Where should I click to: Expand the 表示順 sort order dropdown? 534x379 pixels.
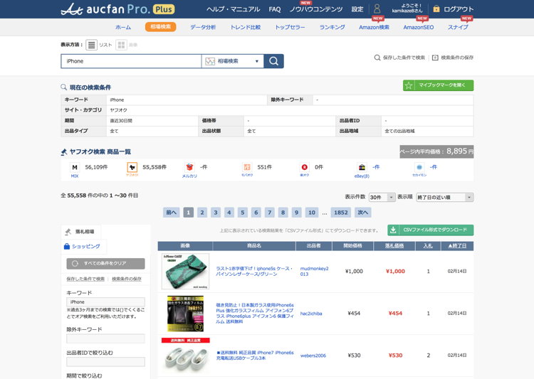click(444, 198)
